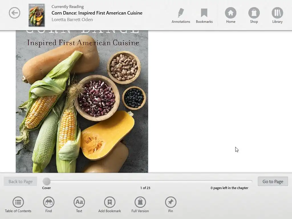The width and height of the screenshot is (292, 219).
Task: Open the Bookmarks ribbon icon
Action: tap(204, 13)
